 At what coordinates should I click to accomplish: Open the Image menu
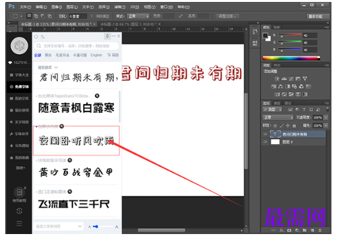click(x=57, y=7)
